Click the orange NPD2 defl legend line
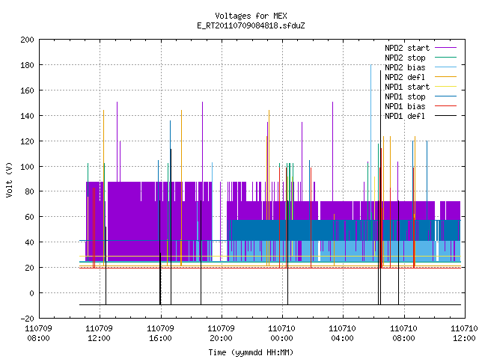479x359 pixels. coord(445,77)
